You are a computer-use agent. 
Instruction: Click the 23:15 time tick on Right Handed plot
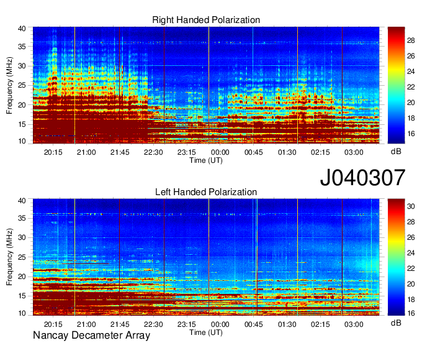(x=187, y=152)
